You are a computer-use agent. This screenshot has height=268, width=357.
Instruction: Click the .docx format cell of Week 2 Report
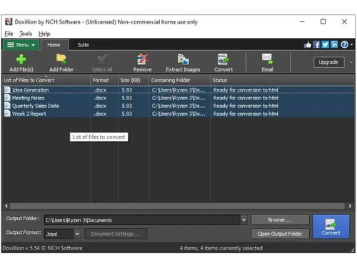pyautogui.click(x=100, y=114)
